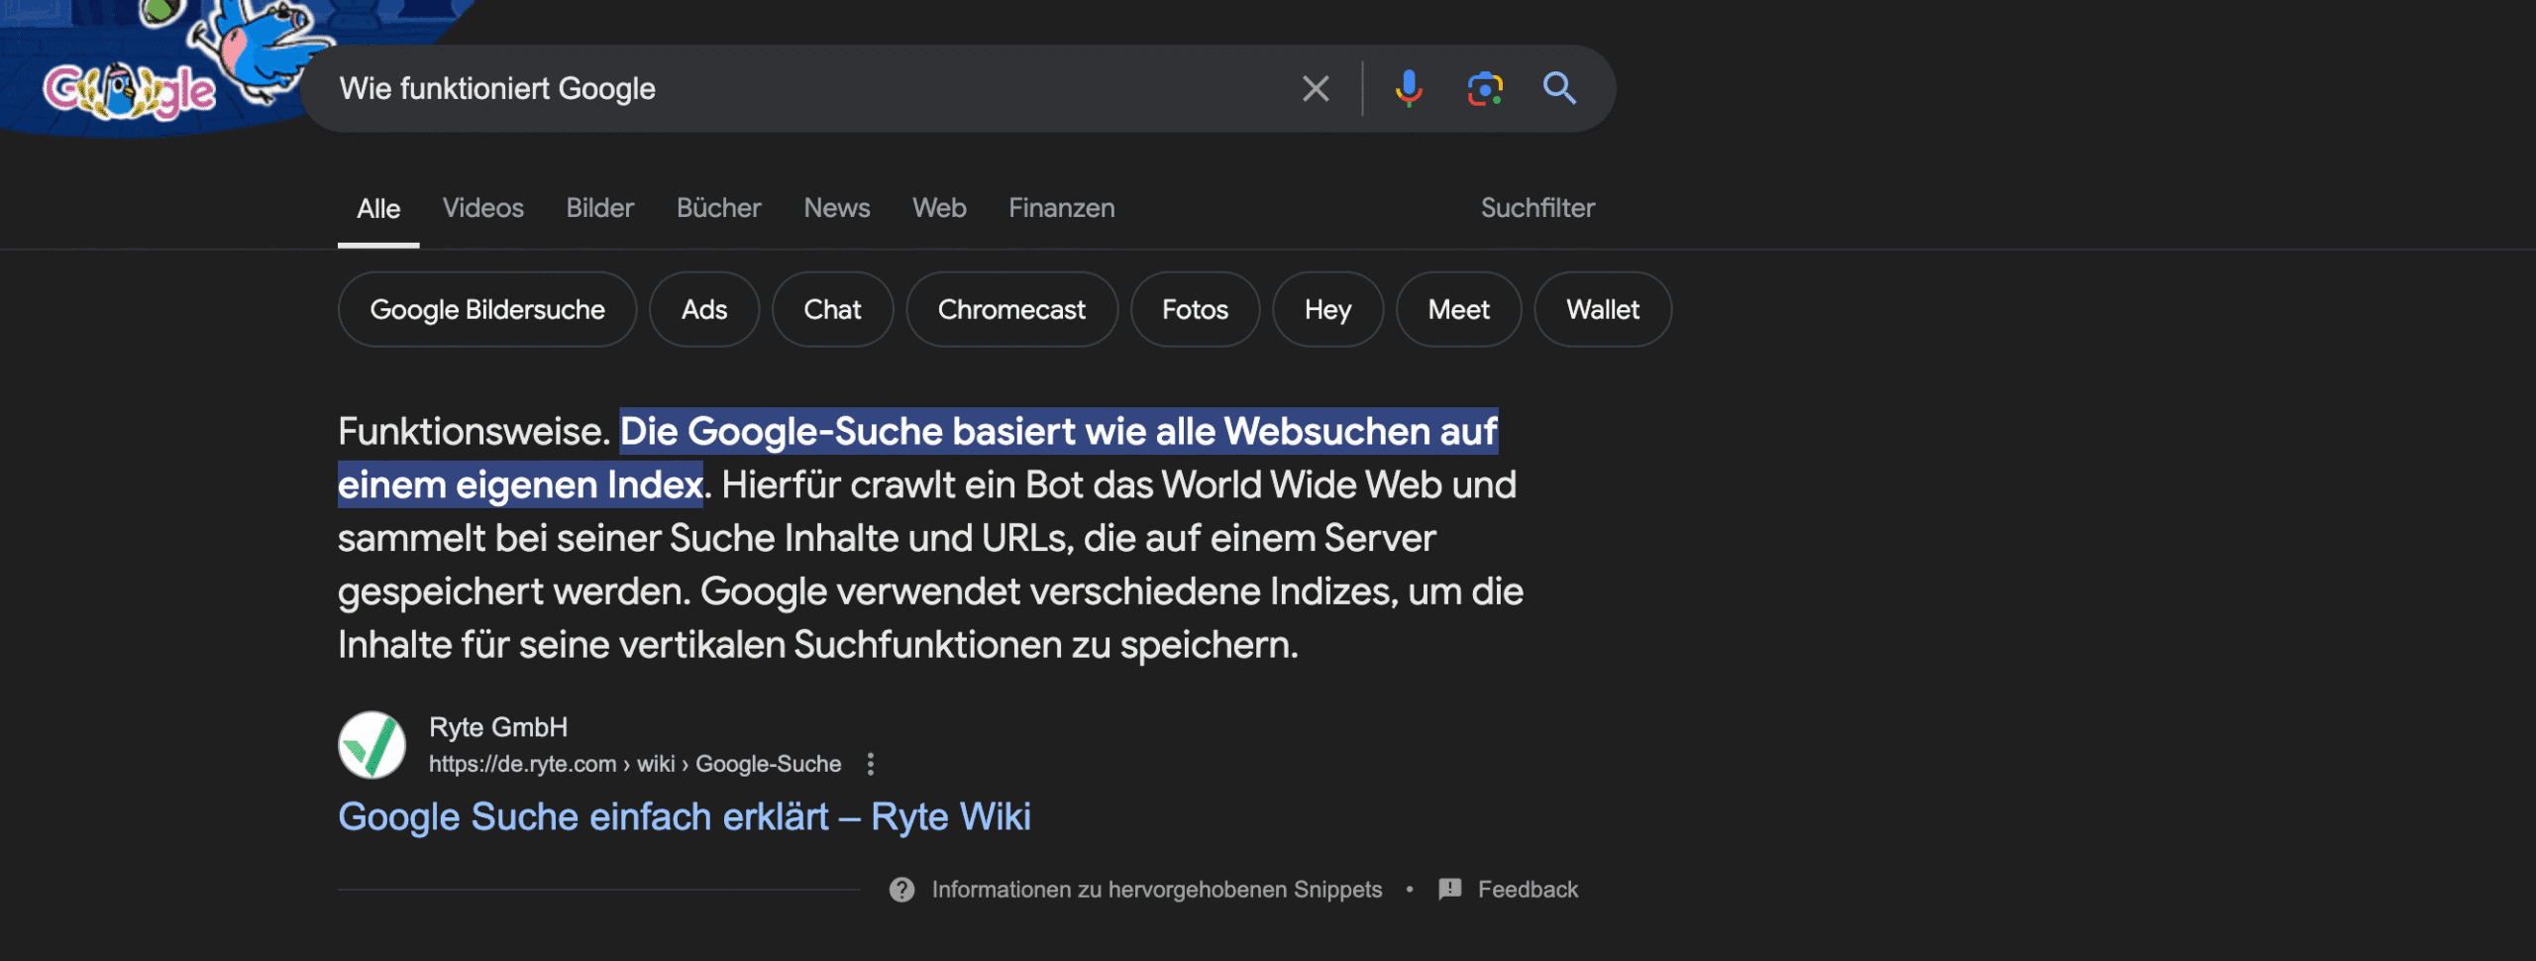
Task: Select the Fotos suggestion chip
Action: coord(1195,310)
